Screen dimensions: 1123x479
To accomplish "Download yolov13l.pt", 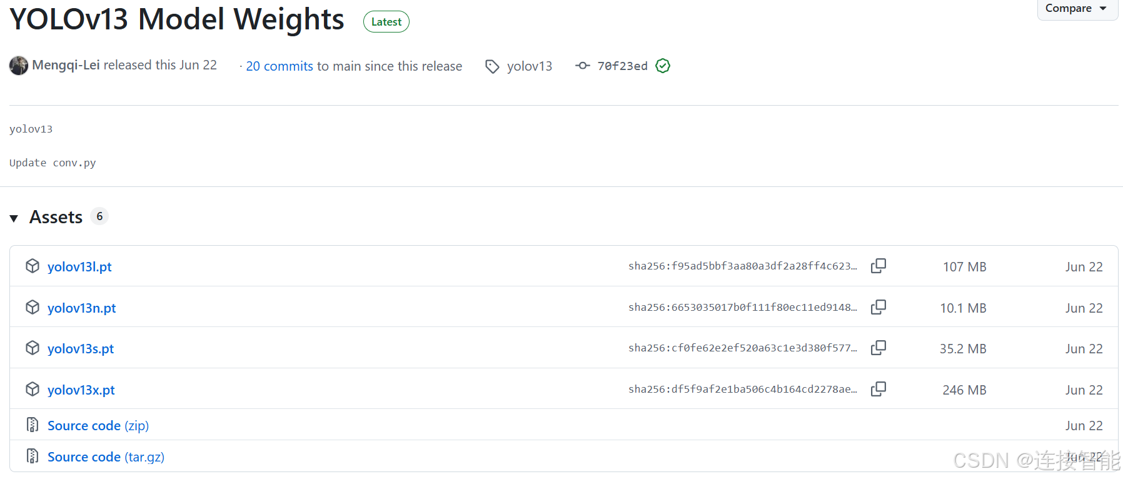I will tap(79, 267).
